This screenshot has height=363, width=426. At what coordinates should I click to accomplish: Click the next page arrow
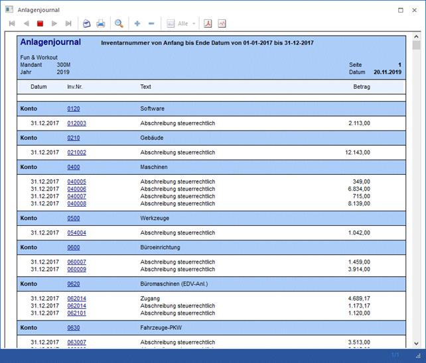point(54,24)
